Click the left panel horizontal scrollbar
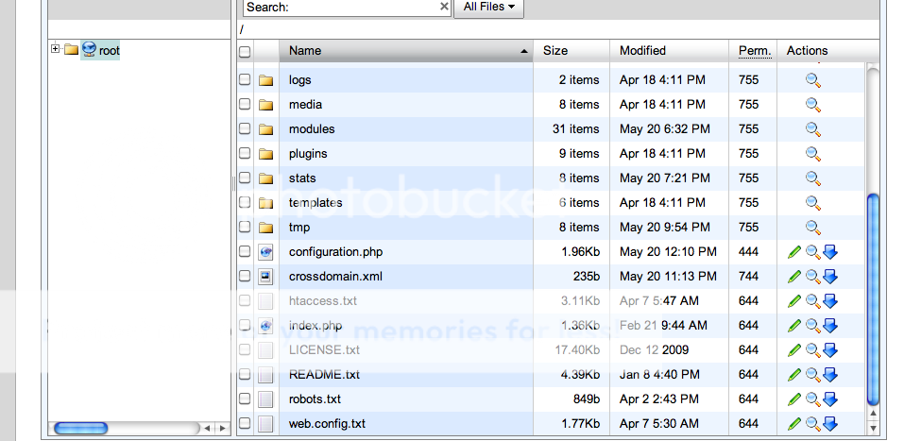 point(123,428)
